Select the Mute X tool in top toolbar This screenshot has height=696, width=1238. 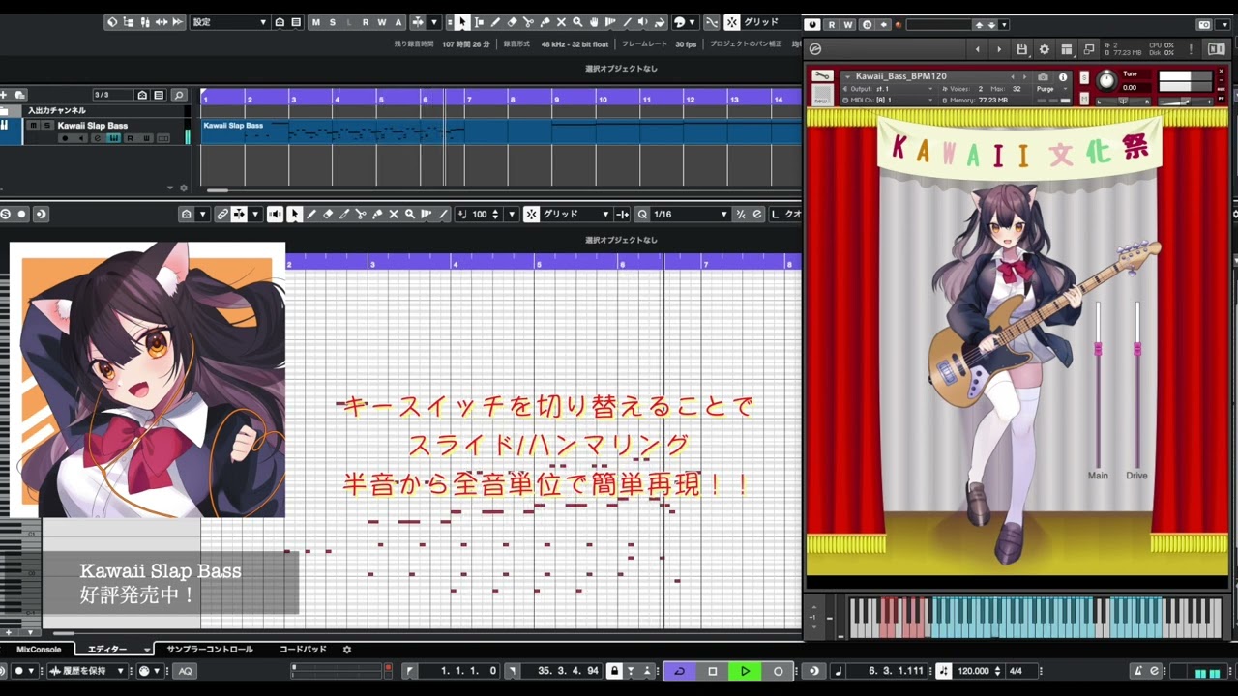coord(561,22)
